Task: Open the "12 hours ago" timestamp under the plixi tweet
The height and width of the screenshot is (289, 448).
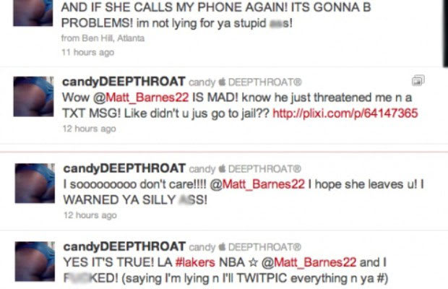Action: coord(89,129)
